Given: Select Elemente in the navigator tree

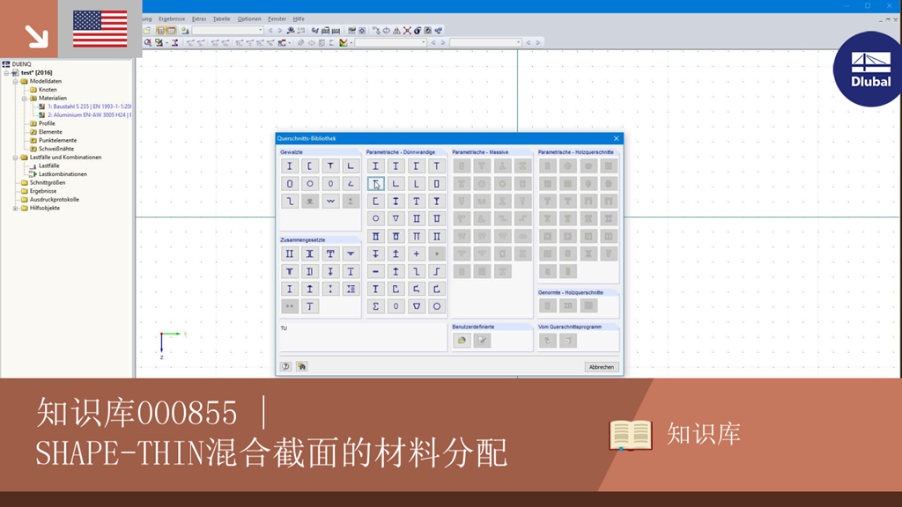Looking at the screenshot, I should tap(50, 132).
